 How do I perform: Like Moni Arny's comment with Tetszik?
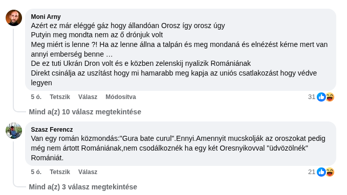point(60,97)
